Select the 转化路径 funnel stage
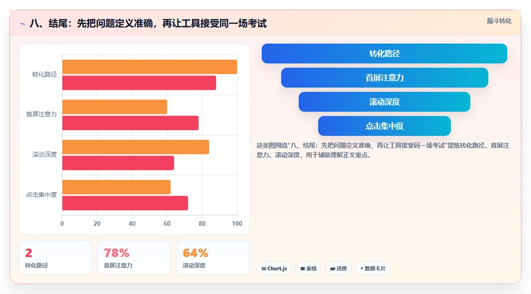Viewport: 531px width, 294px height. click(x=385, y=53)
